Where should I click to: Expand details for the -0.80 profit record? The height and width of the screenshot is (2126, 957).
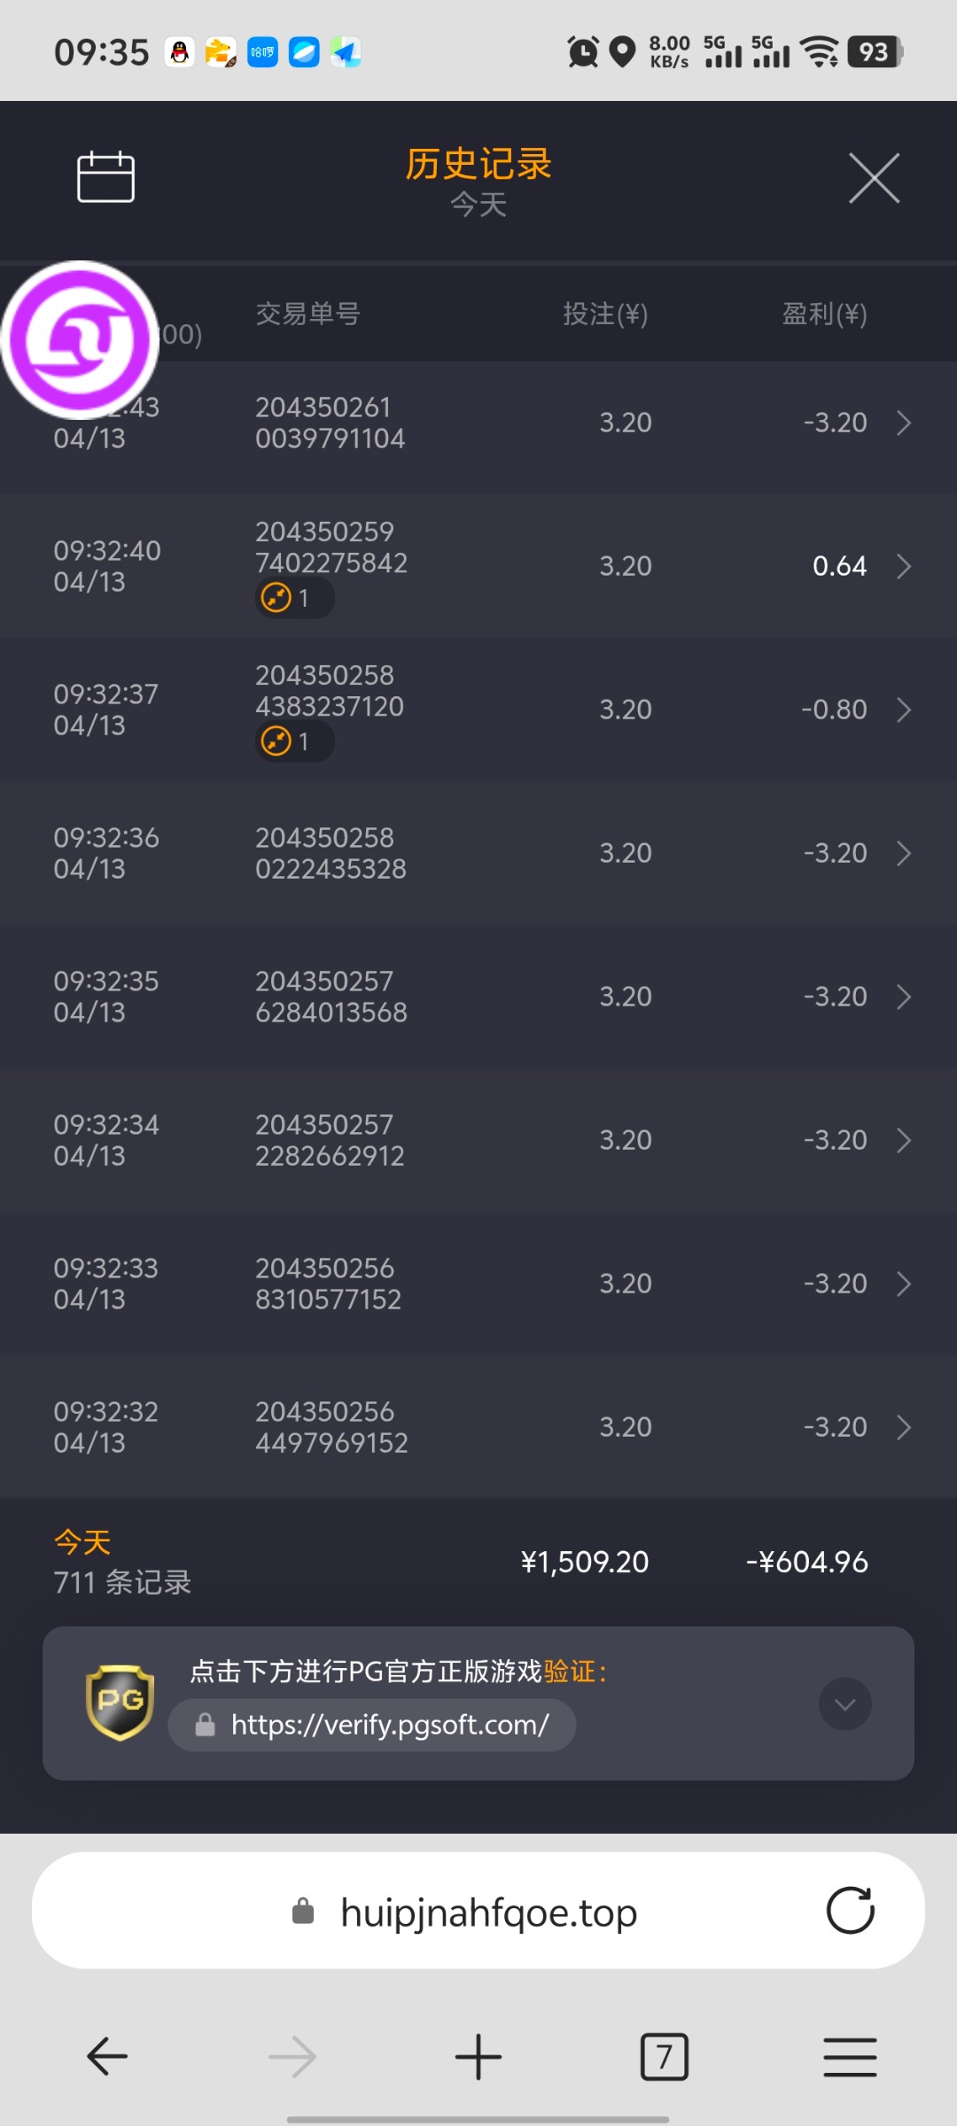pyautogui.click(x=903, y=710)
